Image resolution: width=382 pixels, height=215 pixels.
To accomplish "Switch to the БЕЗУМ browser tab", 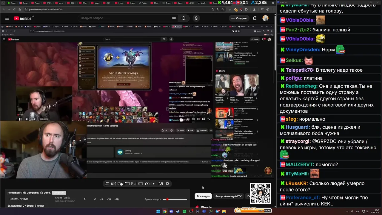I will tap(47, 3).
